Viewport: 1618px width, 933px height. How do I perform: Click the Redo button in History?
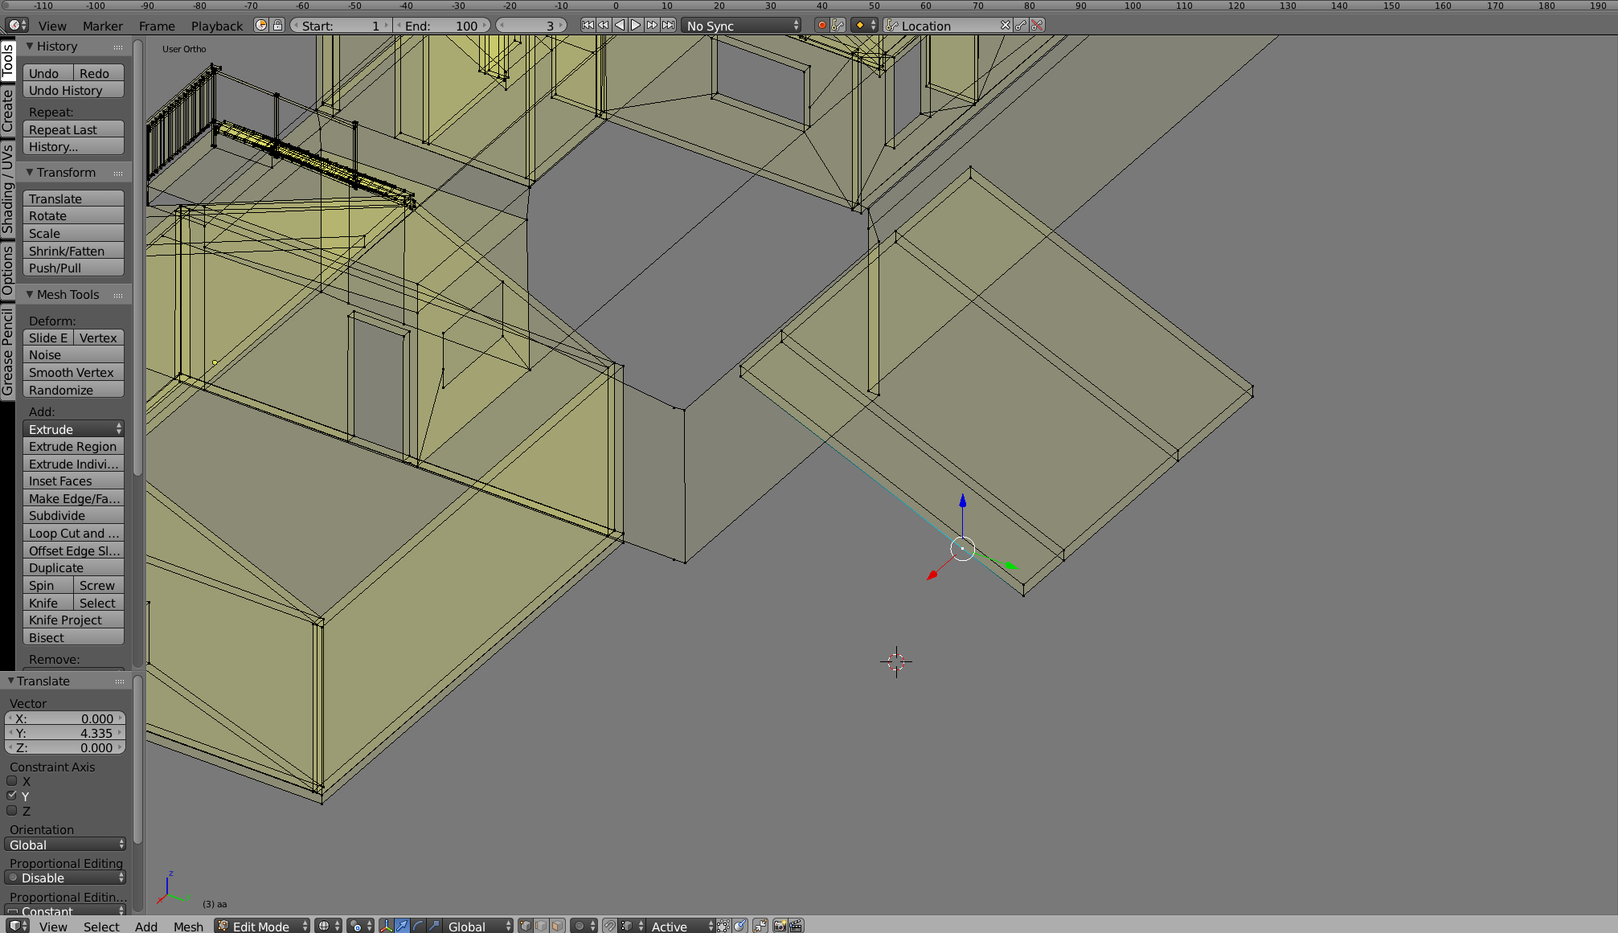95,71
